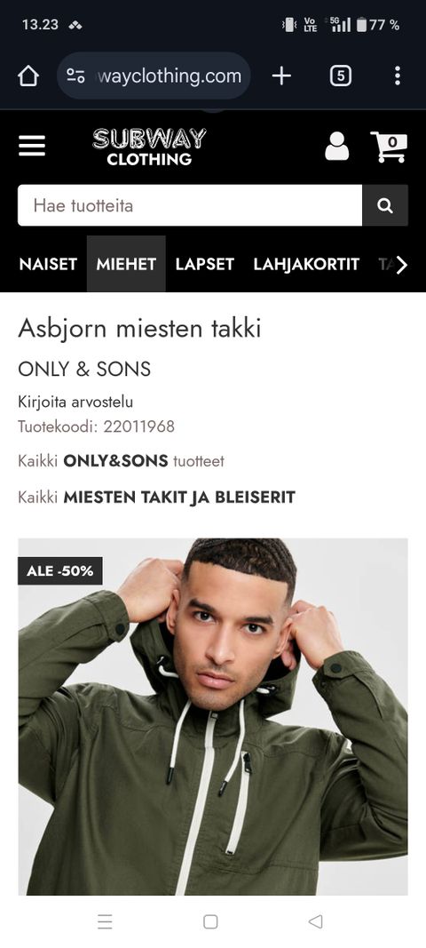
Task: Focus the Hae tuotteita search field
Action: click(190, 205)
